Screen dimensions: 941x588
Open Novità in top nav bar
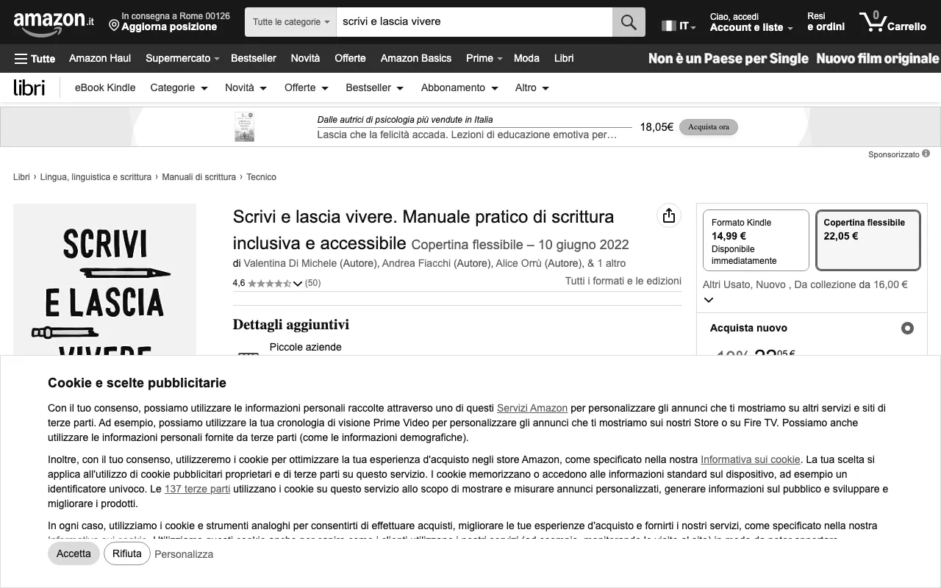pyautogui.click(x=305, y=58)
